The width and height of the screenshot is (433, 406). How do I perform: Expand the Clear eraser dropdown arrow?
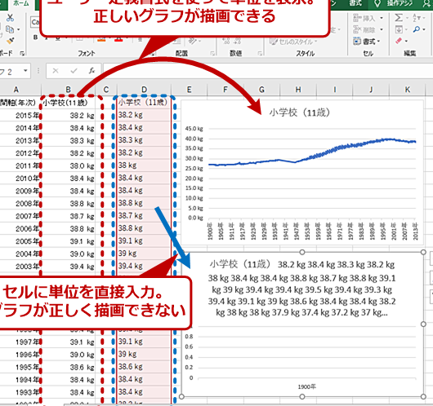pos(407,42)
